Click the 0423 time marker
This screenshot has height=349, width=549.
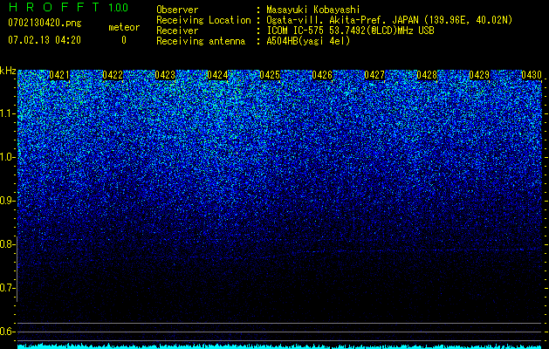[x=165, y=75]
